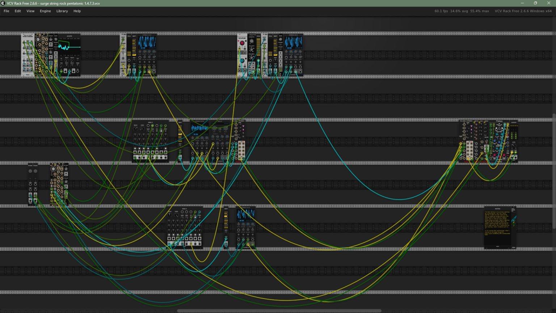The width and height of the screenshot is (556, 313).
Task: Click the DIV & CONV module title
Action: [28, 36]
